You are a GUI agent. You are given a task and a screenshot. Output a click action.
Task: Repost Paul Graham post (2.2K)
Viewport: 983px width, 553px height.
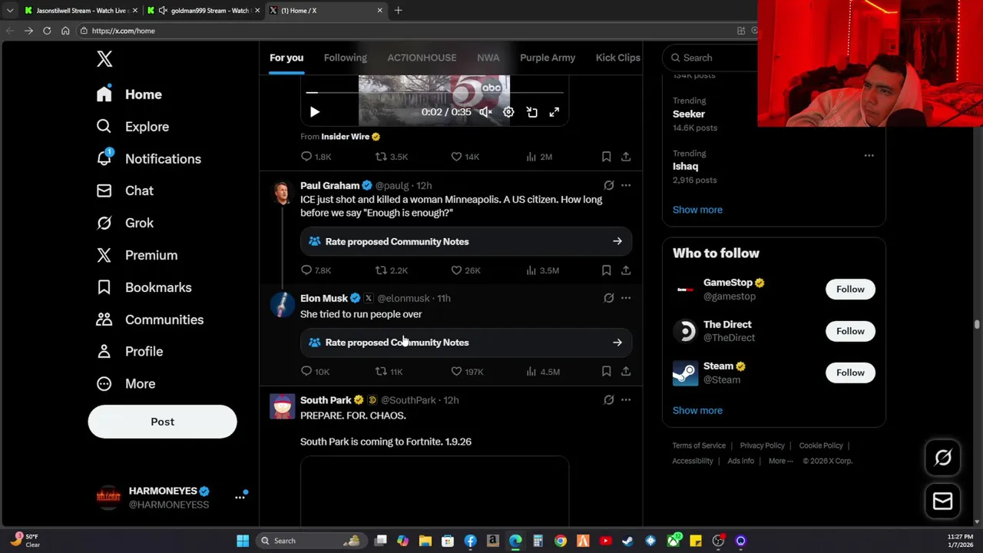[x=391, y=270]
